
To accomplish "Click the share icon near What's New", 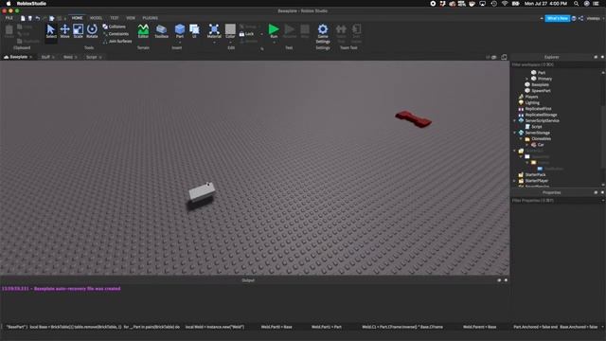I will (580, 18).
